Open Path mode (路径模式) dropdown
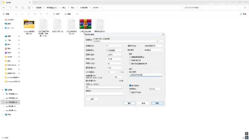Screen dimensions: 249x140 [154, 50]
